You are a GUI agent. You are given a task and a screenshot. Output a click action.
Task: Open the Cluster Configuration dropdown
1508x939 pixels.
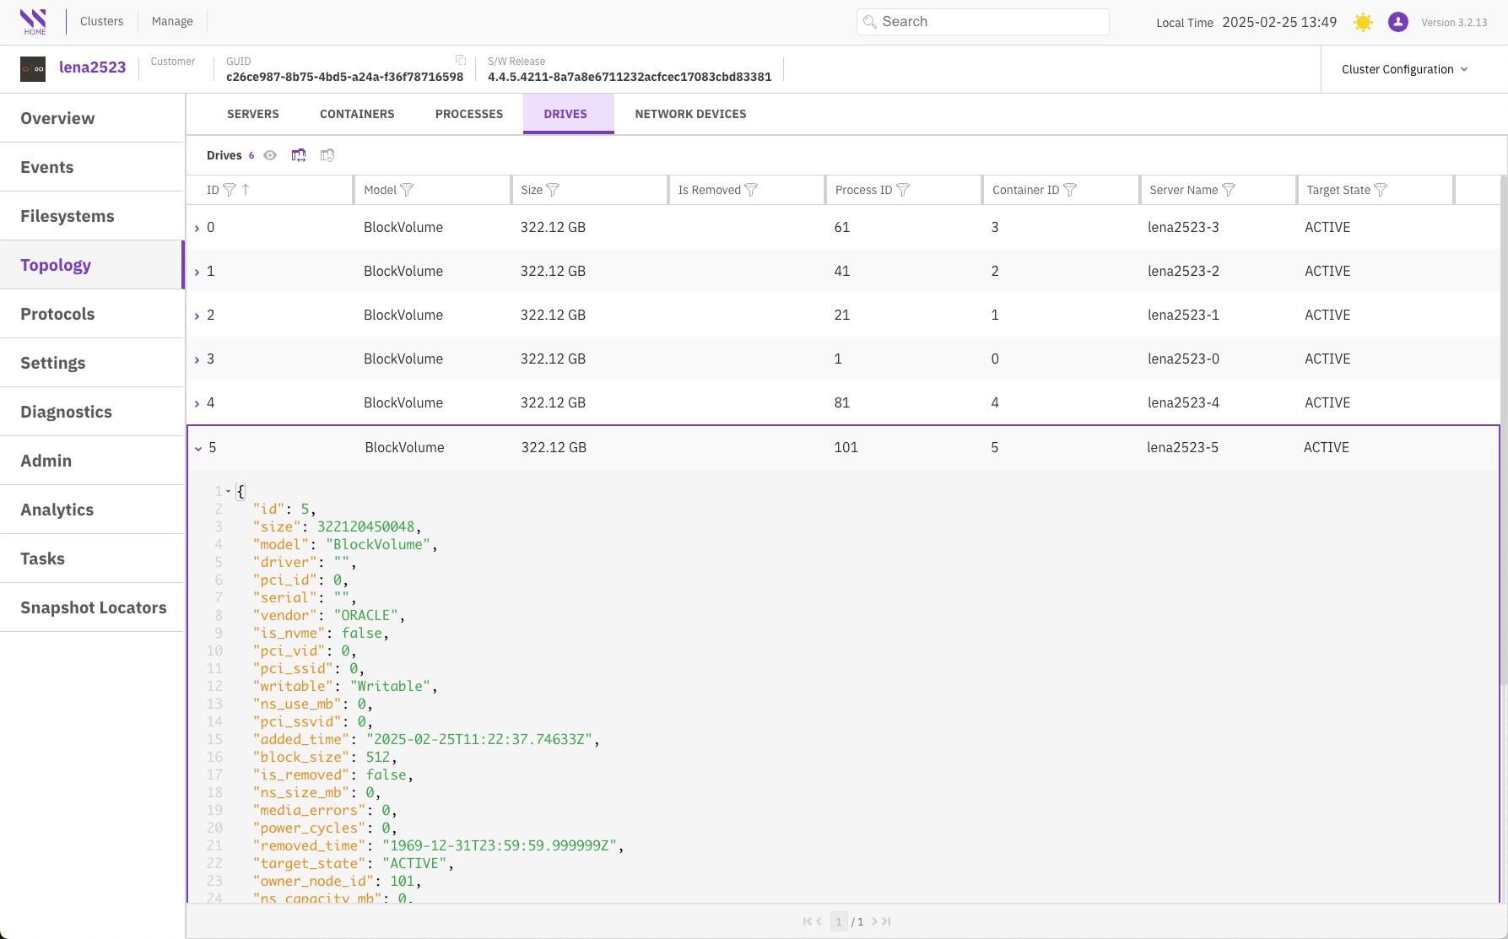tap(1404, 69)
